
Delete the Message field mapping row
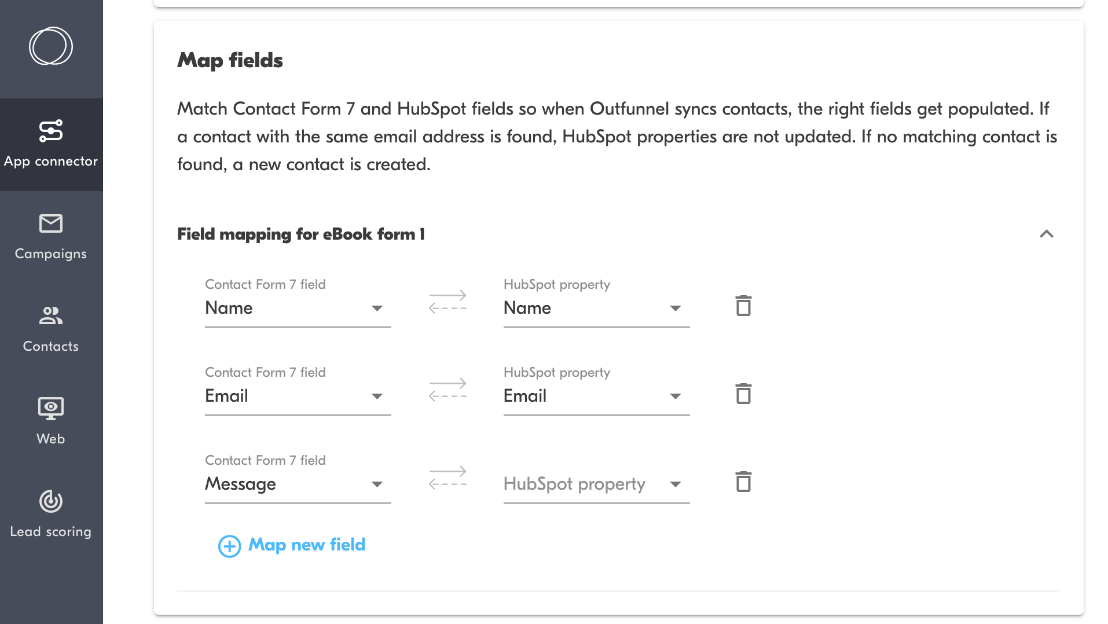pos(743,482)
